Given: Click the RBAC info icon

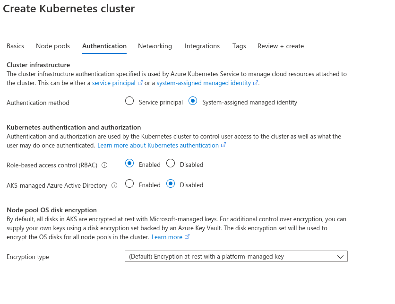Looking at the screenshot, I should [x=104, y=165].
